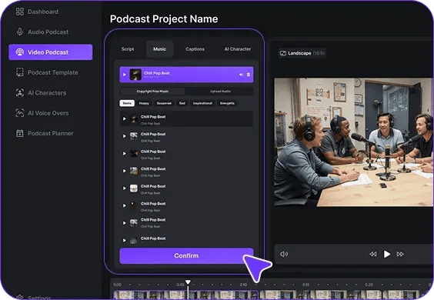Go to the Audio Podcast section

(x=48, y=32)
